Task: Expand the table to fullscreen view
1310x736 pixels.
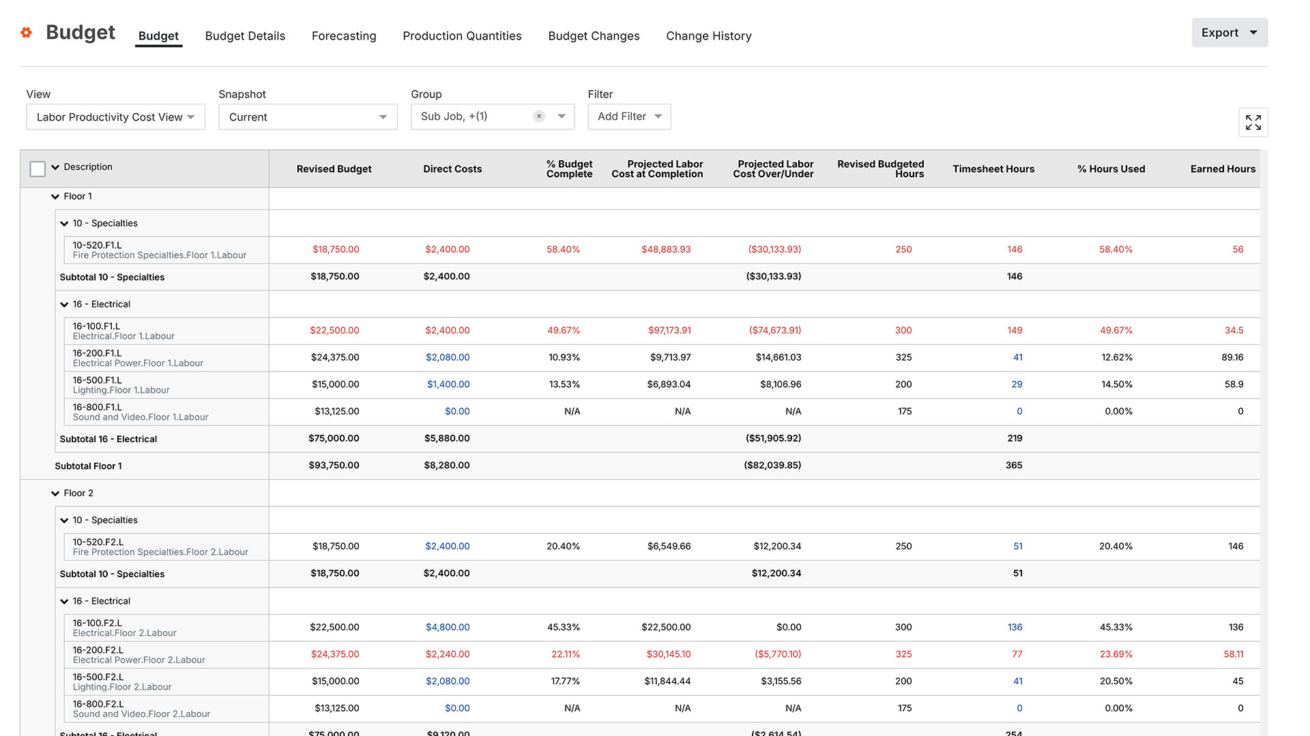Action: pos(1253,122)
